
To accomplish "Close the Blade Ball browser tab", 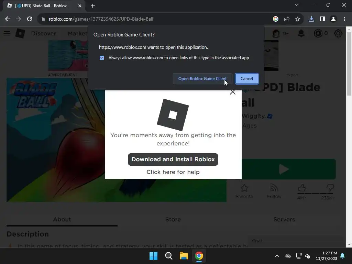I will pyautogui.click(x=80, y=6).
